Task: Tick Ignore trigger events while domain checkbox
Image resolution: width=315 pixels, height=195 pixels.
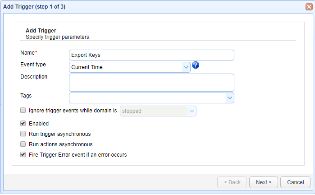Action: 23,110
